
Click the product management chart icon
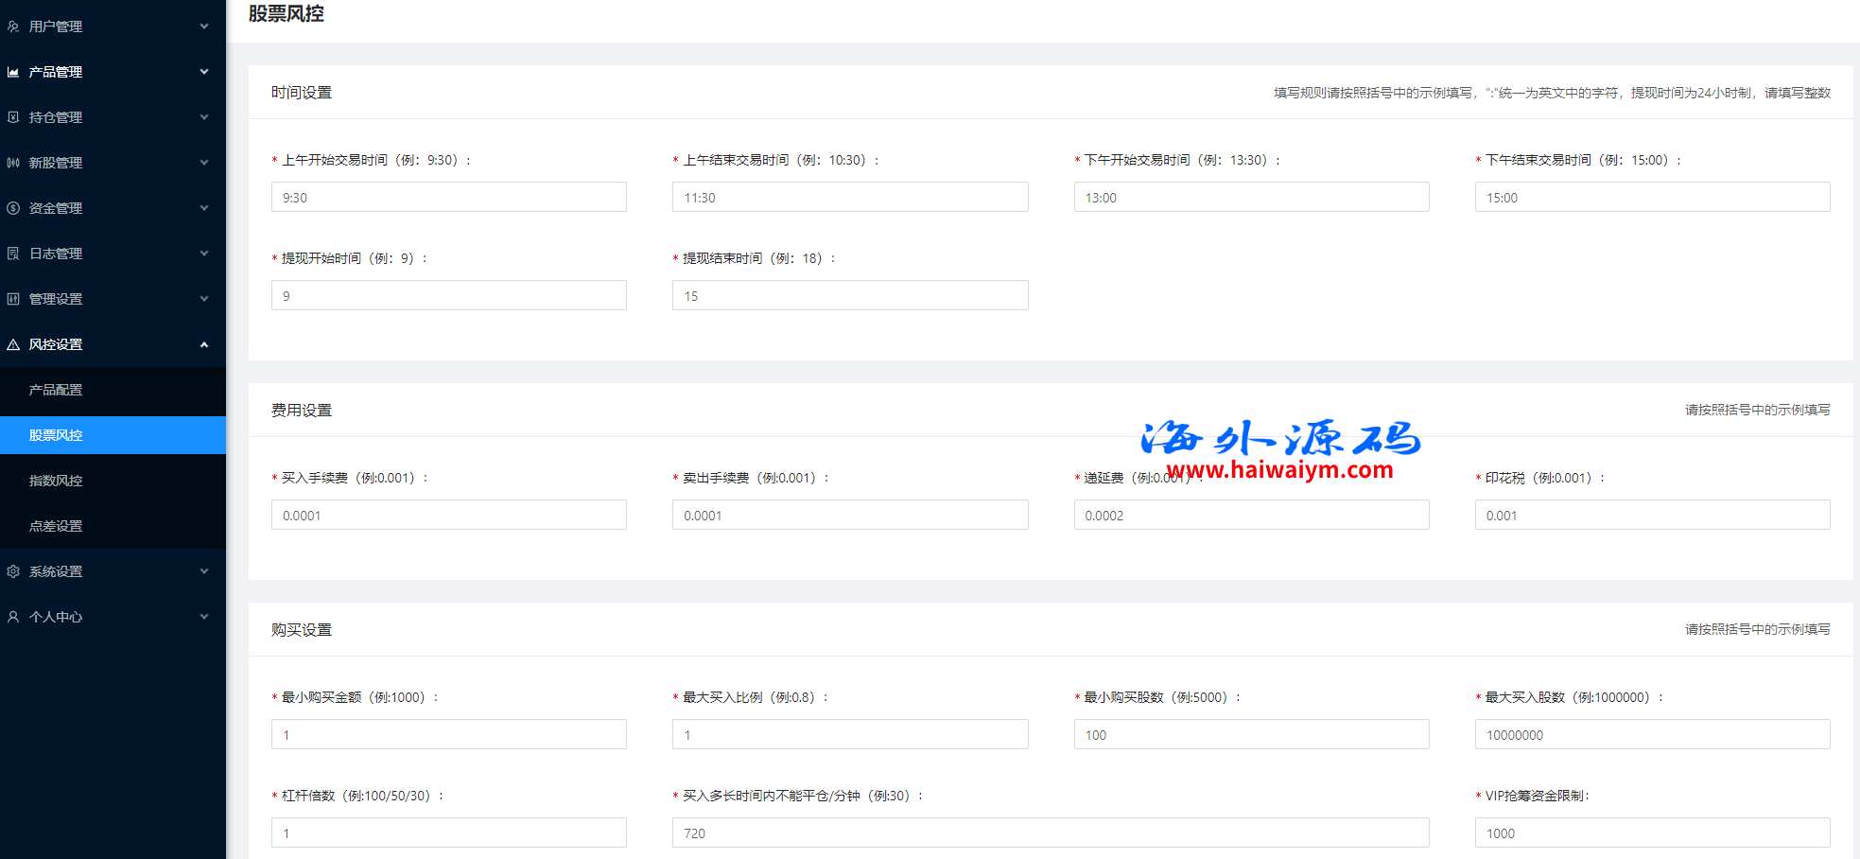13,72
